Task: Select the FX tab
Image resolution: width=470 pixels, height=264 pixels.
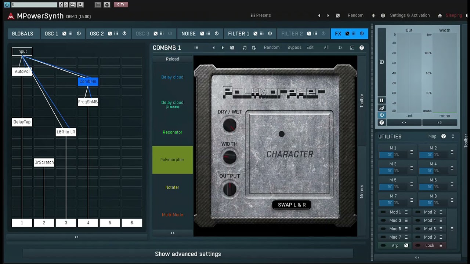Action: [x=338, y=33]
